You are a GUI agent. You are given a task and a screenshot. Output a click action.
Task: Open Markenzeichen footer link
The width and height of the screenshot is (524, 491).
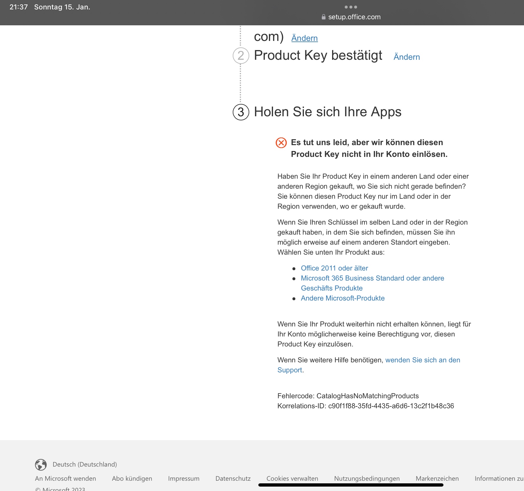pyautogui.click(x=437, y=479)
